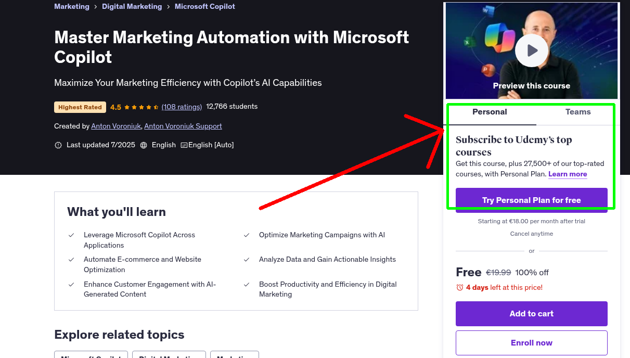Click the checkmark beside 'Leverage Microsoft Copilot'
The image size is (630, 358).
pyautogui.click(x=71, y=235)
